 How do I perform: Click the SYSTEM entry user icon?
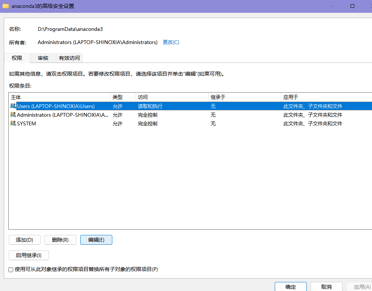[13, 123]
